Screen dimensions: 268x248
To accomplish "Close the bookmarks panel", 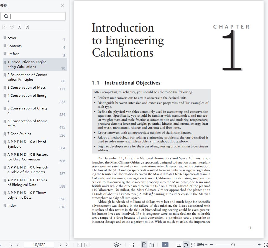I will click(x=62, y=6).
